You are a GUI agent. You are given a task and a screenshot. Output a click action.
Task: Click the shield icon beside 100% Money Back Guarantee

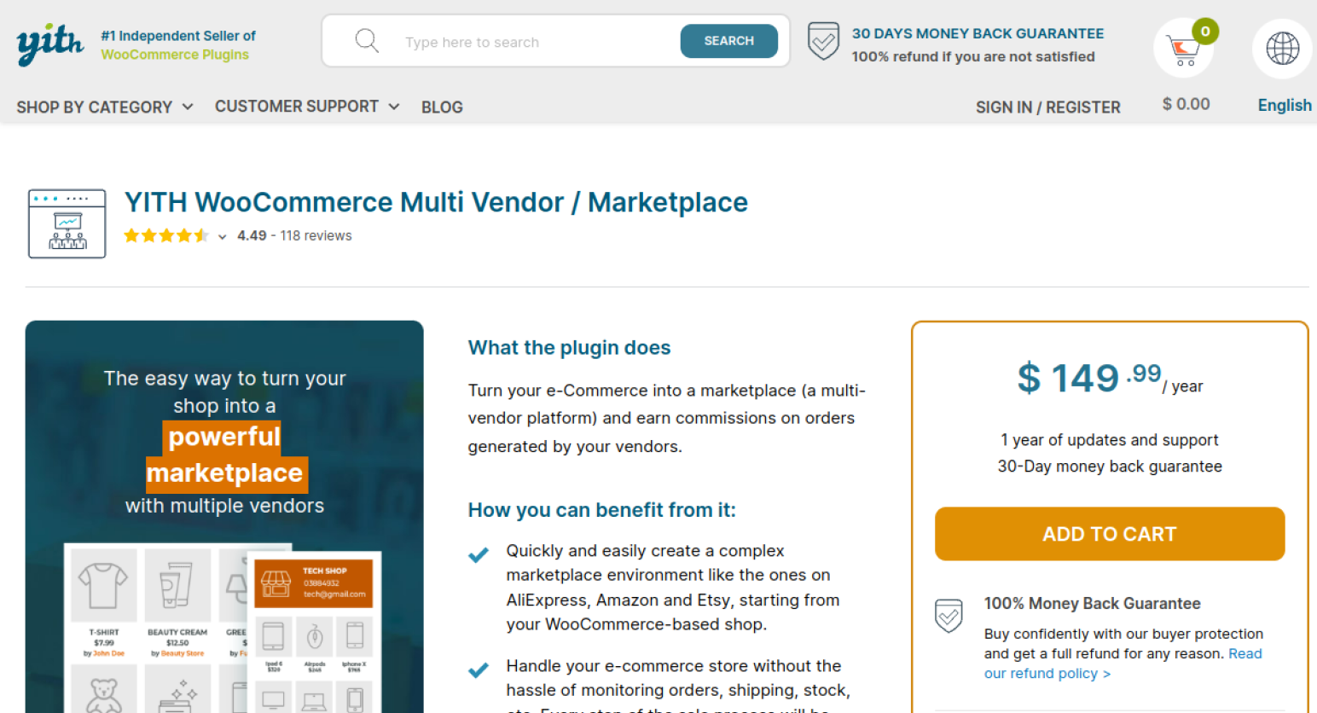pyautogui.click(x=949, y=615)
